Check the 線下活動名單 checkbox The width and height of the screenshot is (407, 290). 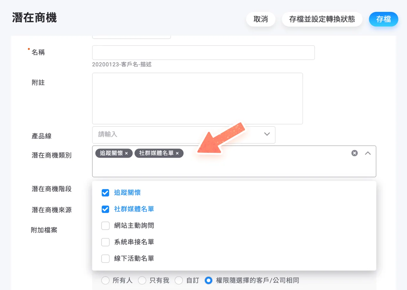105,259
